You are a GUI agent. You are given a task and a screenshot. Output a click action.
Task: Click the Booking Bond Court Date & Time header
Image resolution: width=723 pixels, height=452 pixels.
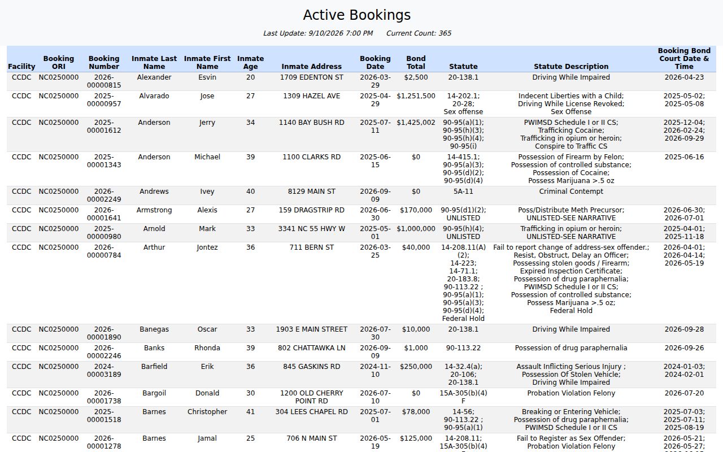point(684,59)
